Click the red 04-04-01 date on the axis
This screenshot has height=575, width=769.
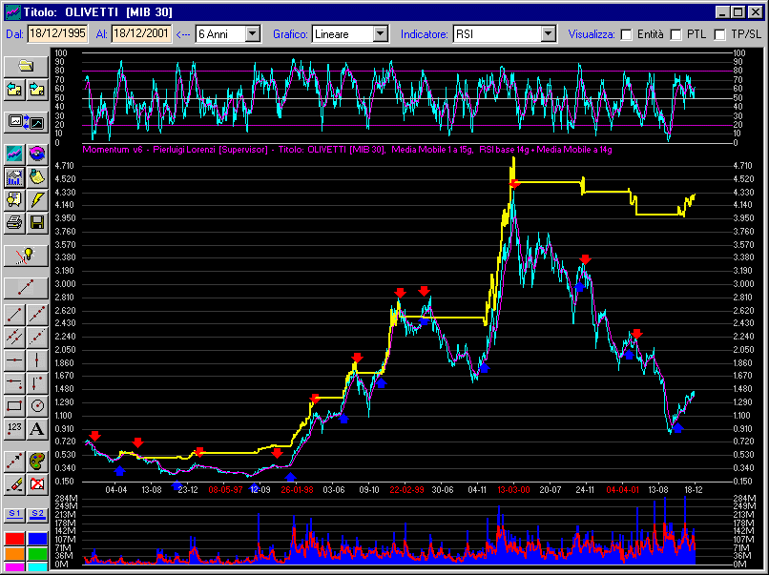(622, 490)
